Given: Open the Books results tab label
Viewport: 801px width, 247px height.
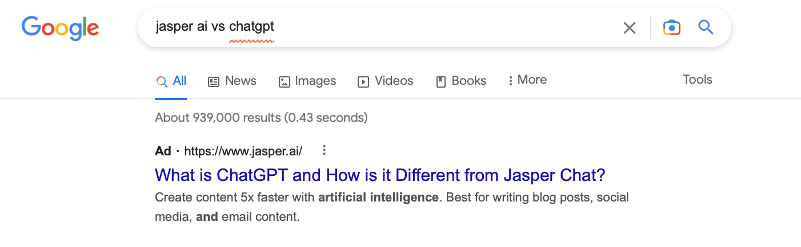Looking at the screenshot, I should 469,81.
